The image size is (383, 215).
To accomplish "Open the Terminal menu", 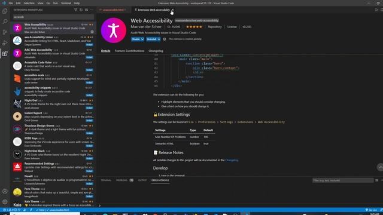I will [x=66, y=3].
